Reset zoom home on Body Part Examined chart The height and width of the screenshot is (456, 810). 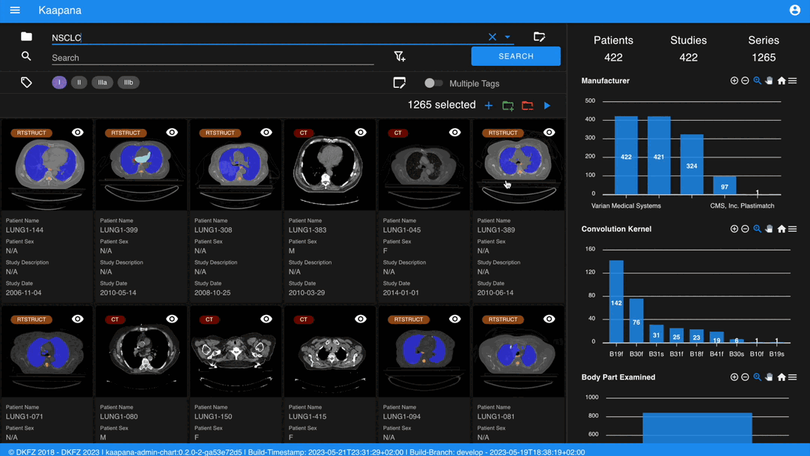pyautogui.click(x=781, y=377)
